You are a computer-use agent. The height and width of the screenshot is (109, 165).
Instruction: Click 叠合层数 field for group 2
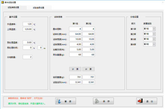[x=88, y=29]
